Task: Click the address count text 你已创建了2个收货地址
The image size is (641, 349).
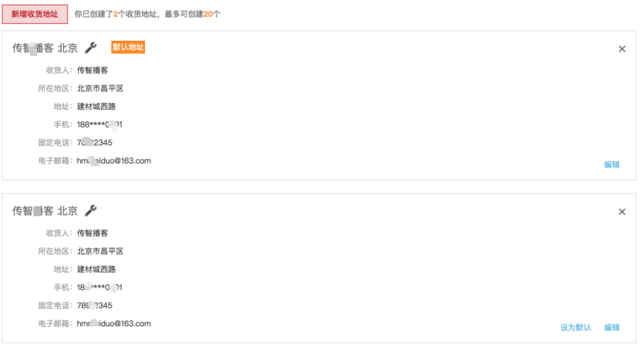Action: point(116,14)
